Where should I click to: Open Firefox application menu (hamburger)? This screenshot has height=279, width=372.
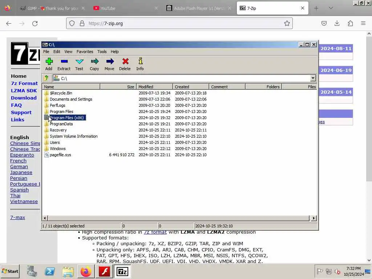pos(363,23)
